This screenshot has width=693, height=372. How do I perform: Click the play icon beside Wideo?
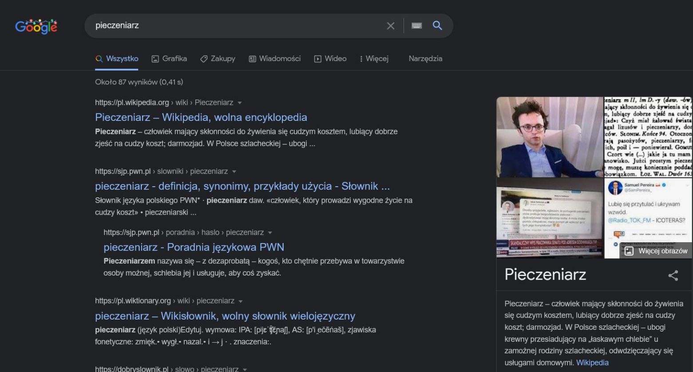coord(317,58)
